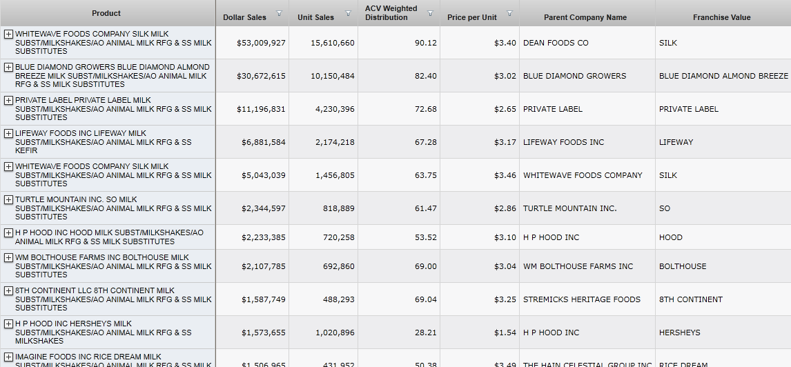Open the Price per Unit filter icon

509,13
